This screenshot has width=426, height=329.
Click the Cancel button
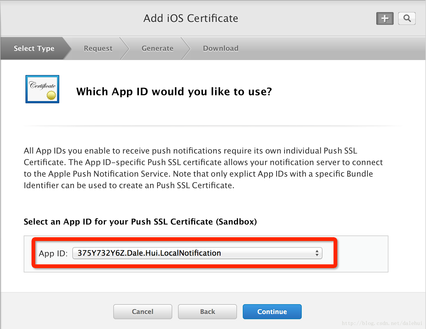[x=143, y=312]
